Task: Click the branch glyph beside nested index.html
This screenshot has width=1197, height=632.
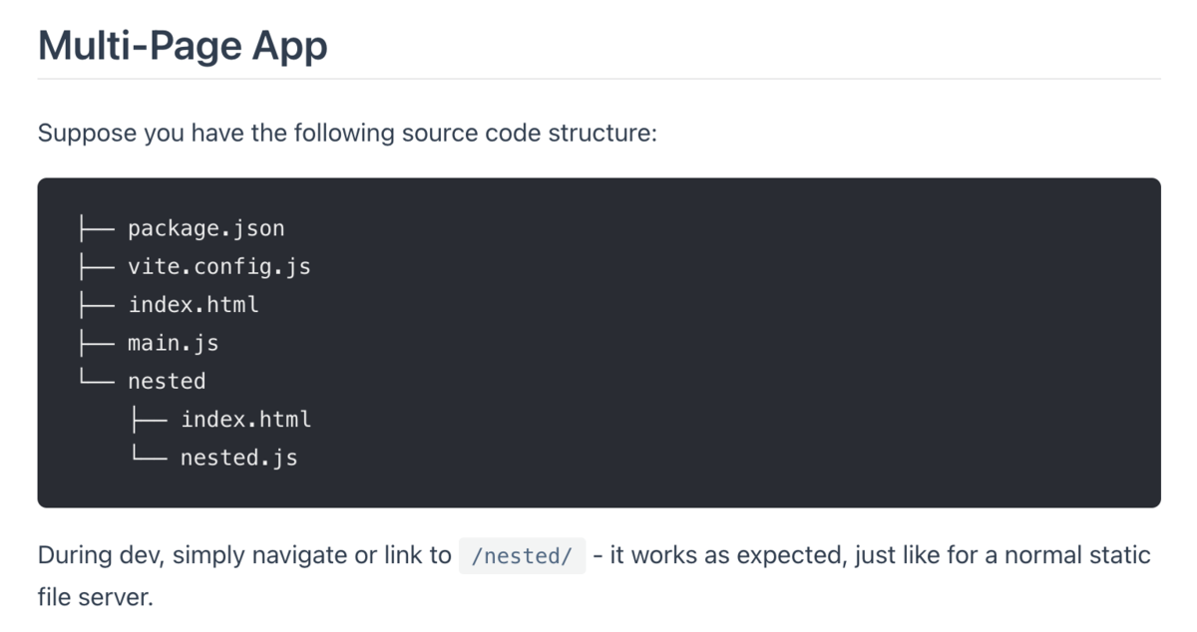Action: (150, 420)
